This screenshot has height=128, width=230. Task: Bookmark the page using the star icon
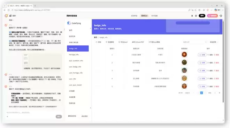click(x=195, y=10)
